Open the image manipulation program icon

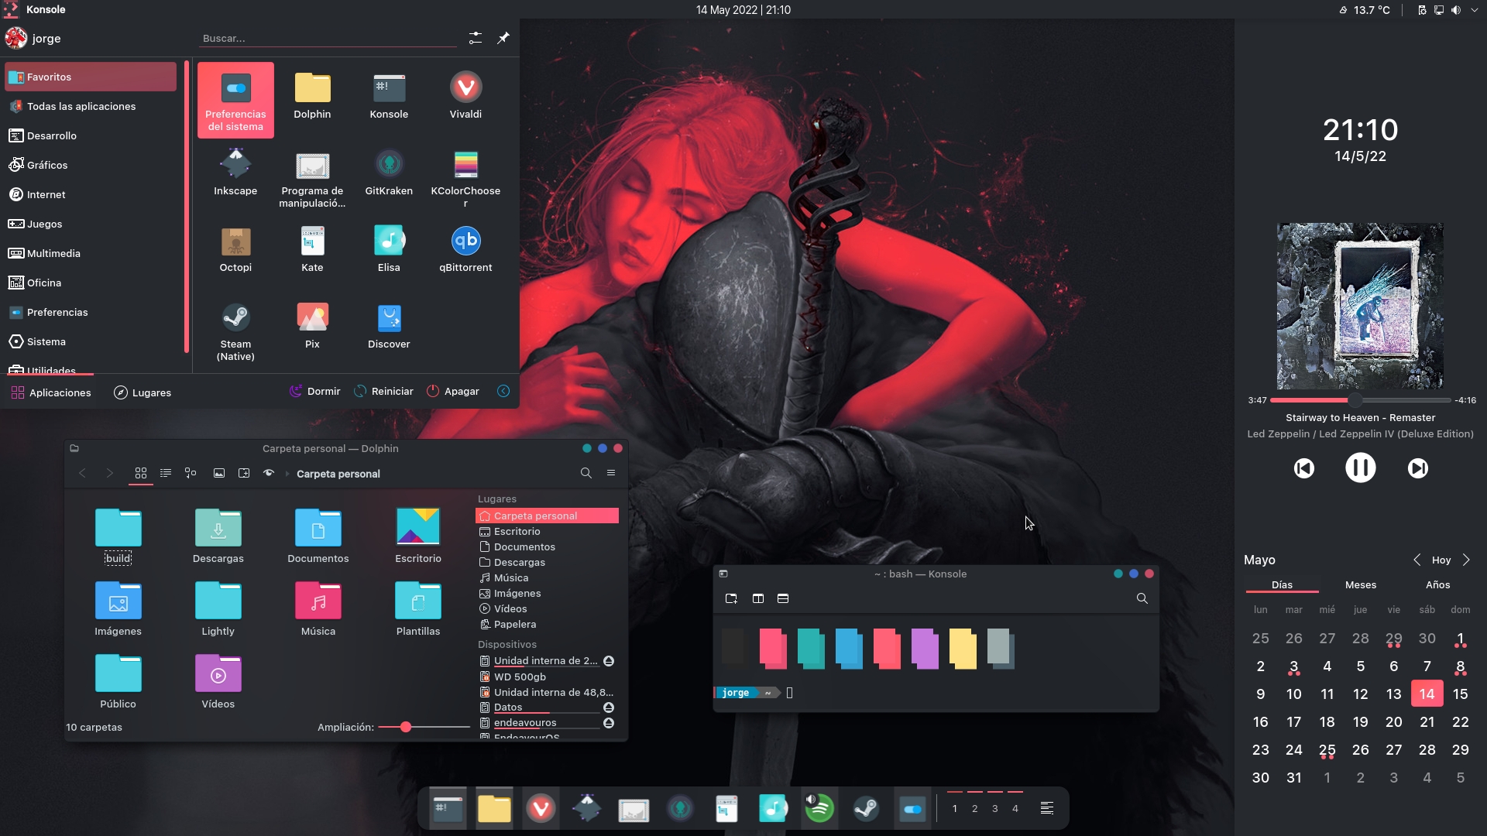[312, 178]
